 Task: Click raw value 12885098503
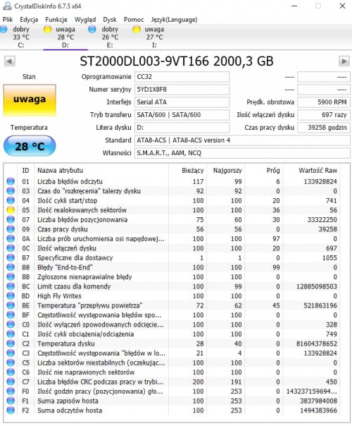click(x=317, y=286)
